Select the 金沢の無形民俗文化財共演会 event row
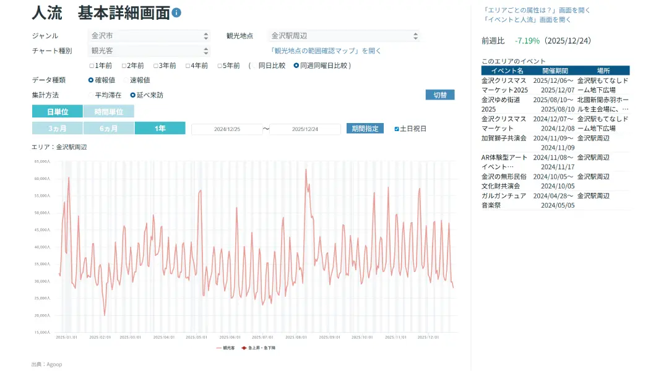 pyautogui.click(x=555, y=181)
